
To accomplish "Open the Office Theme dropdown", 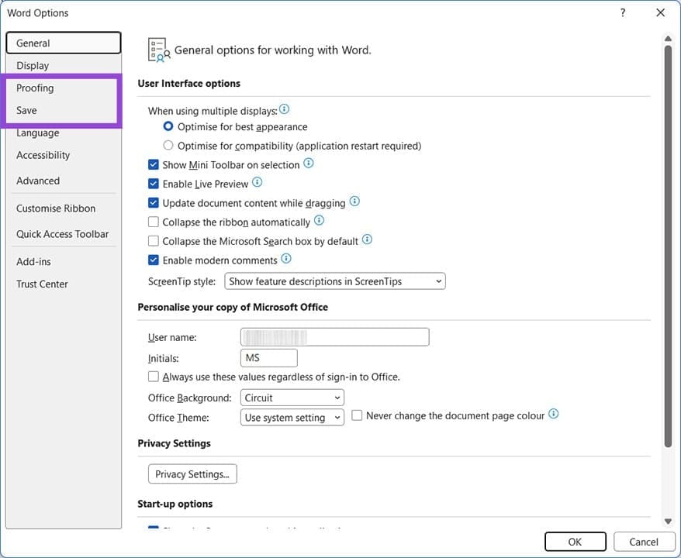I will [x=339, y=417].
